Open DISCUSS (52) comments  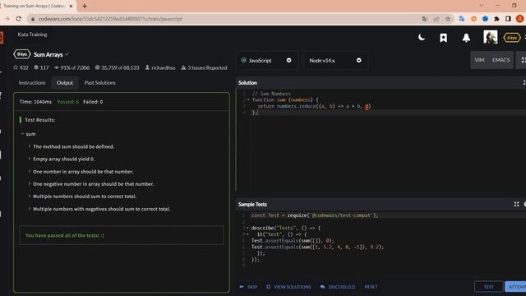click(338, 287)
